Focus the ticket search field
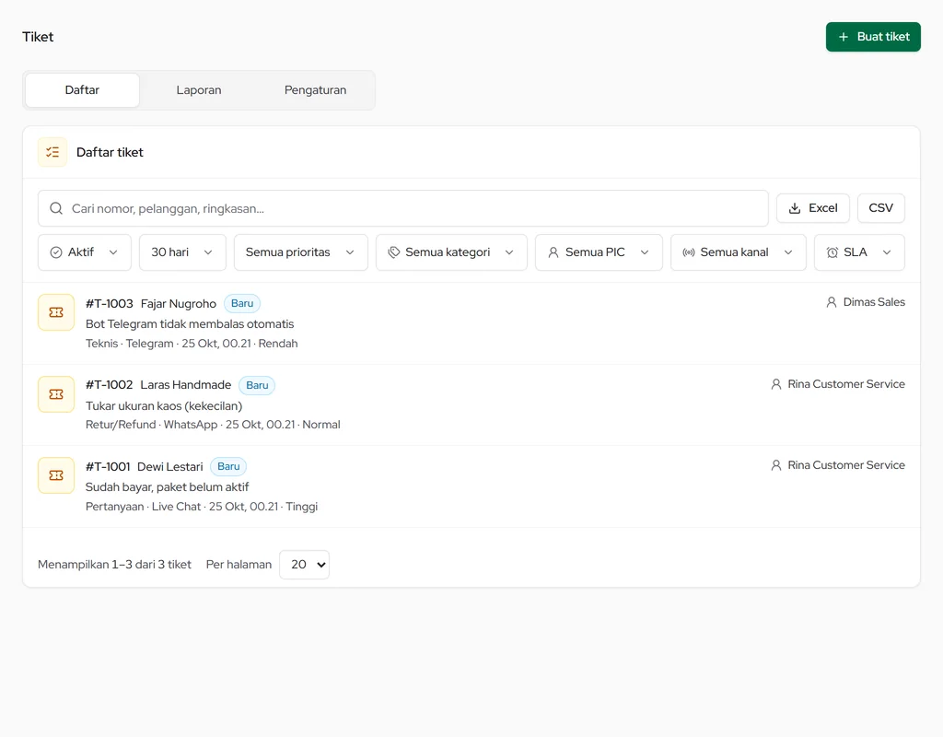943x737 pixels. (x=403, y=208)
